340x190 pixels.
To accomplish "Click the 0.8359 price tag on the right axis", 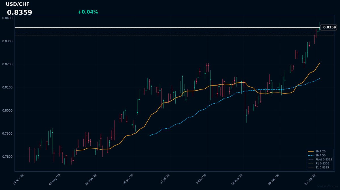I will (x=328, y=28).
